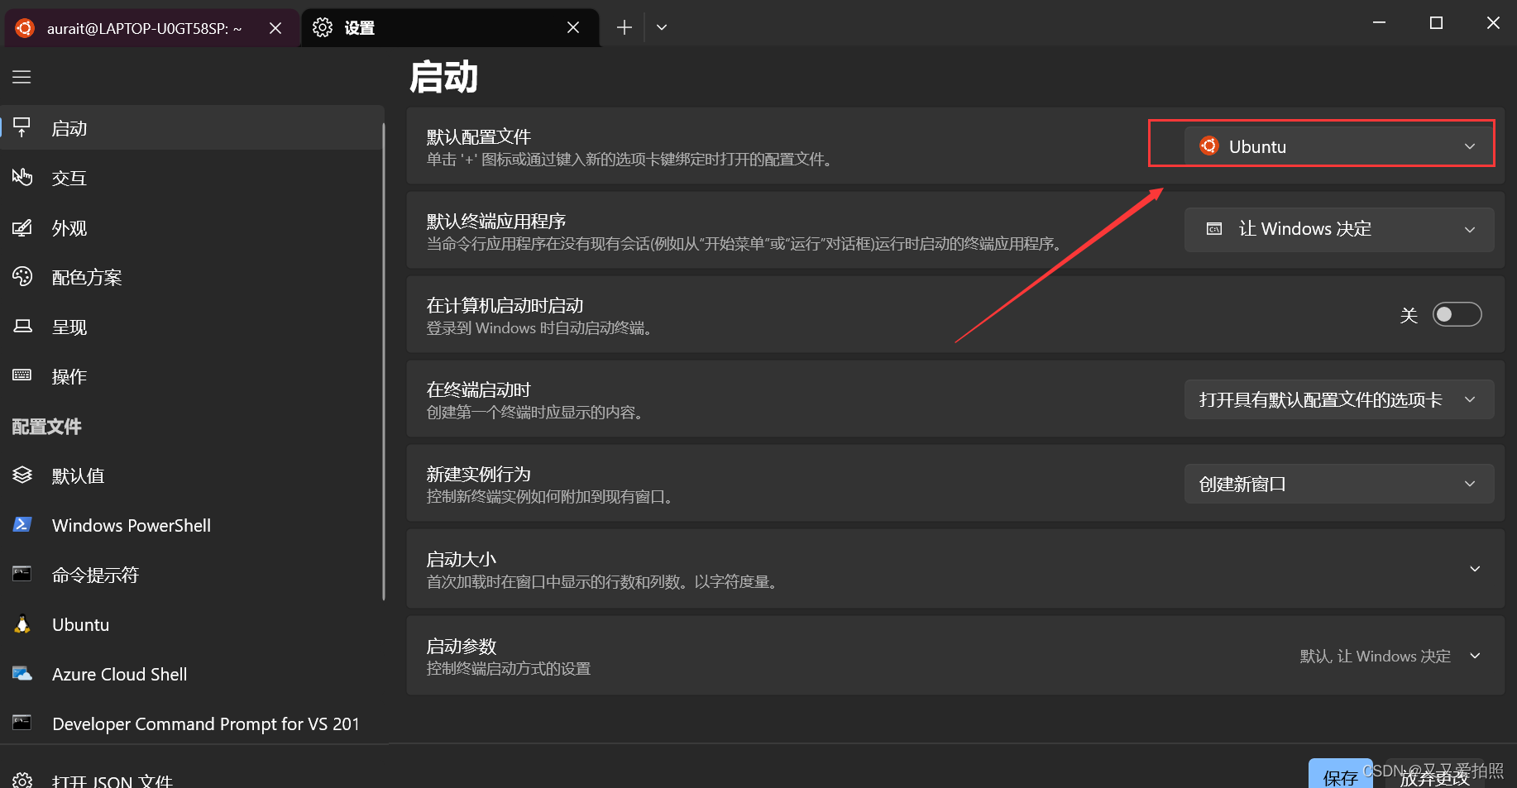
Task: Open the 打开具有默认配置文件的选项卡 dropdown
Action: click(x=1339, y=399)
